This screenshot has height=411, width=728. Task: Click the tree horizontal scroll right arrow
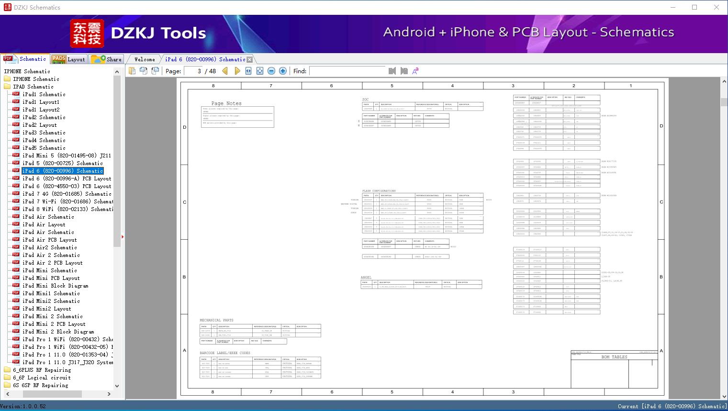click(109, 394)
